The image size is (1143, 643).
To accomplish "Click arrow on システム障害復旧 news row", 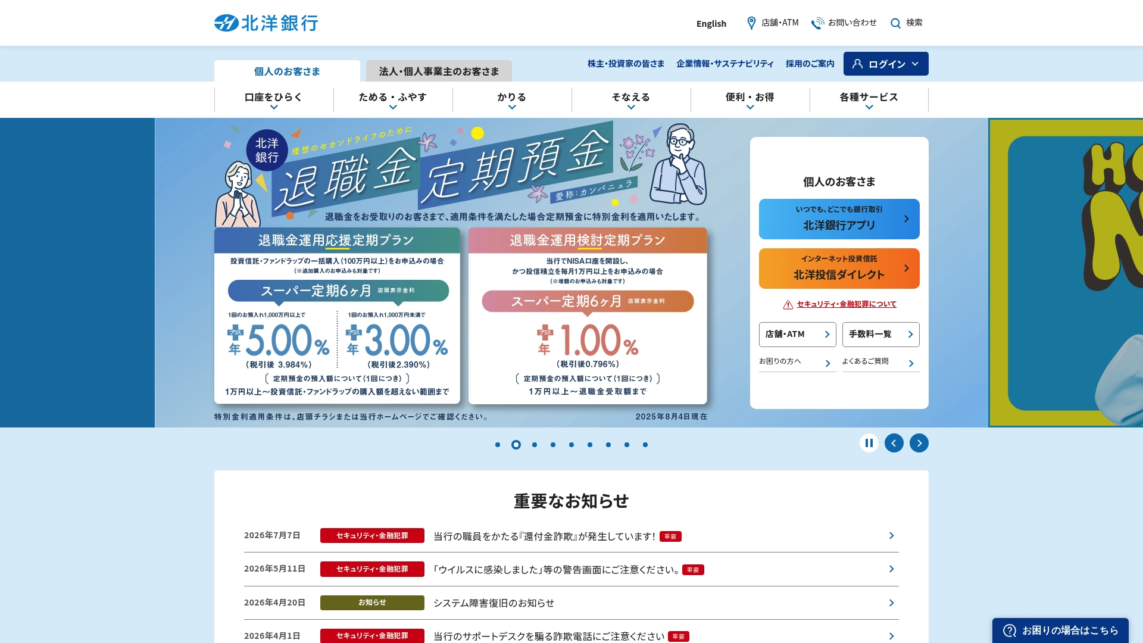I will click(891, 603).
